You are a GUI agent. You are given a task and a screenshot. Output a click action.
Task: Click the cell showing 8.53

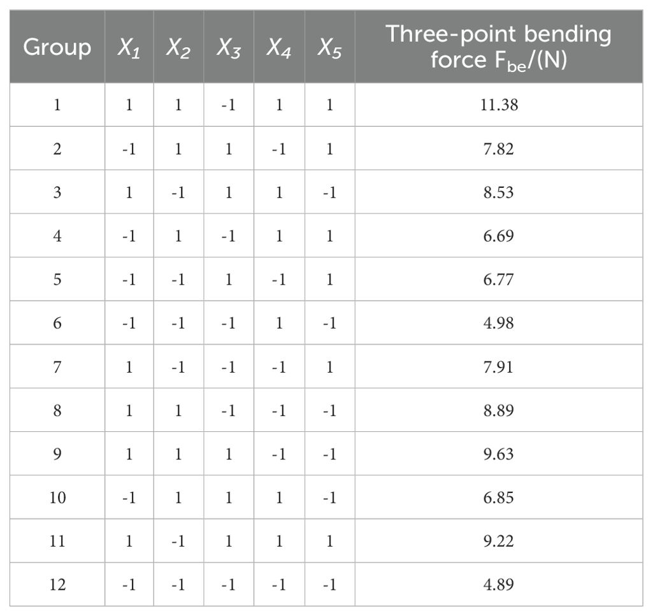[499, 192]
